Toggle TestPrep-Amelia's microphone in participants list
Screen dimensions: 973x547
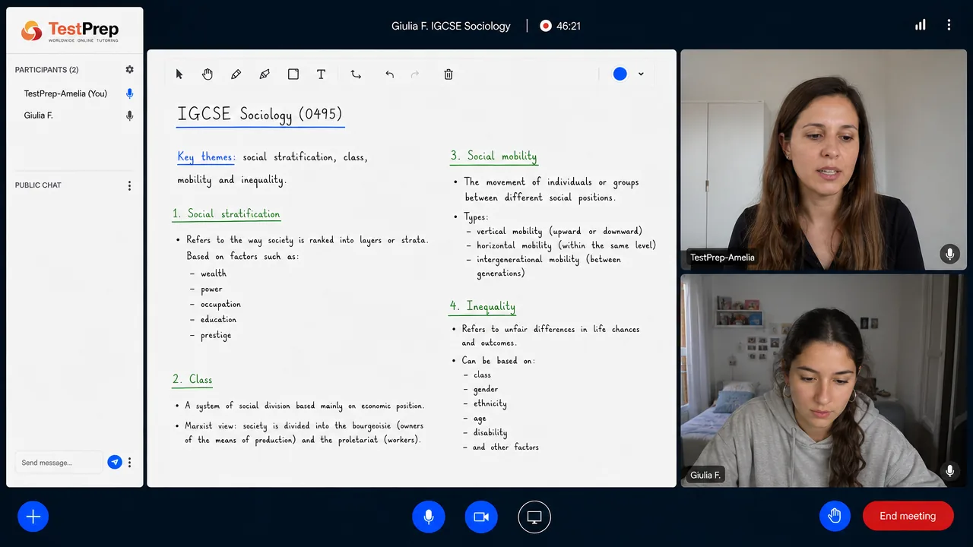tap(129, 93)
